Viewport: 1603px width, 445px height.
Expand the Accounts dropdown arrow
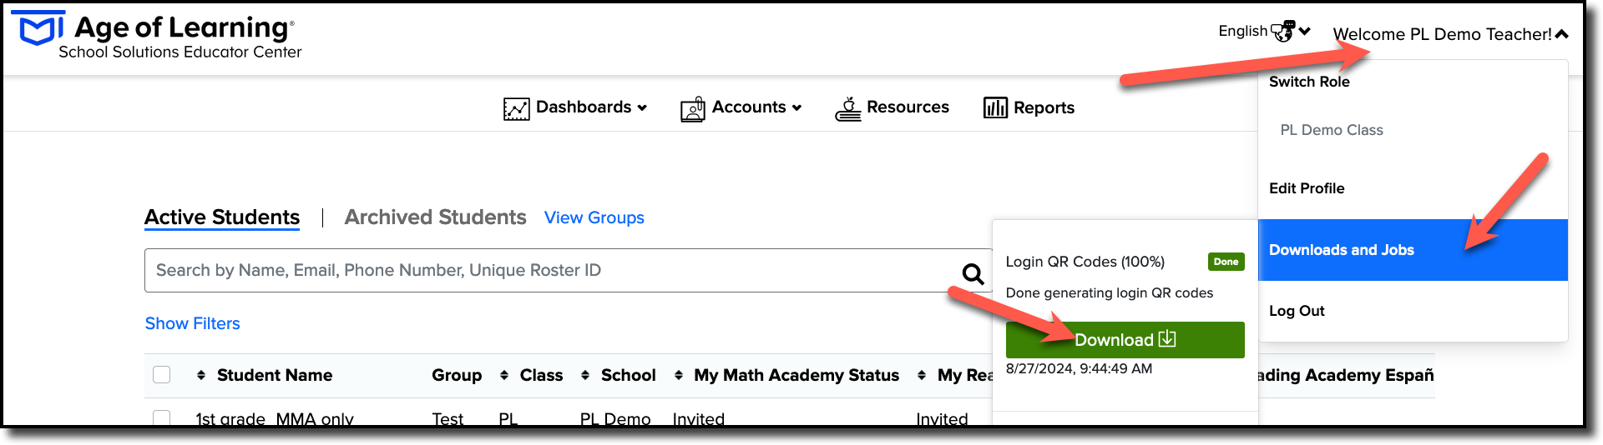coord(796,107)
